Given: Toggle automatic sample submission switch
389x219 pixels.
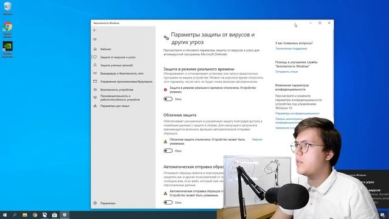Looking at the screenshot, I should click(168, 203).
